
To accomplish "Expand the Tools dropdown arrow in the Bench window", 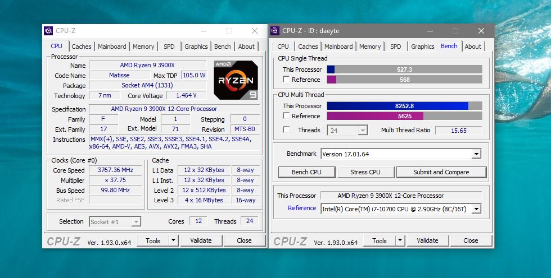I will pos(400,241).
